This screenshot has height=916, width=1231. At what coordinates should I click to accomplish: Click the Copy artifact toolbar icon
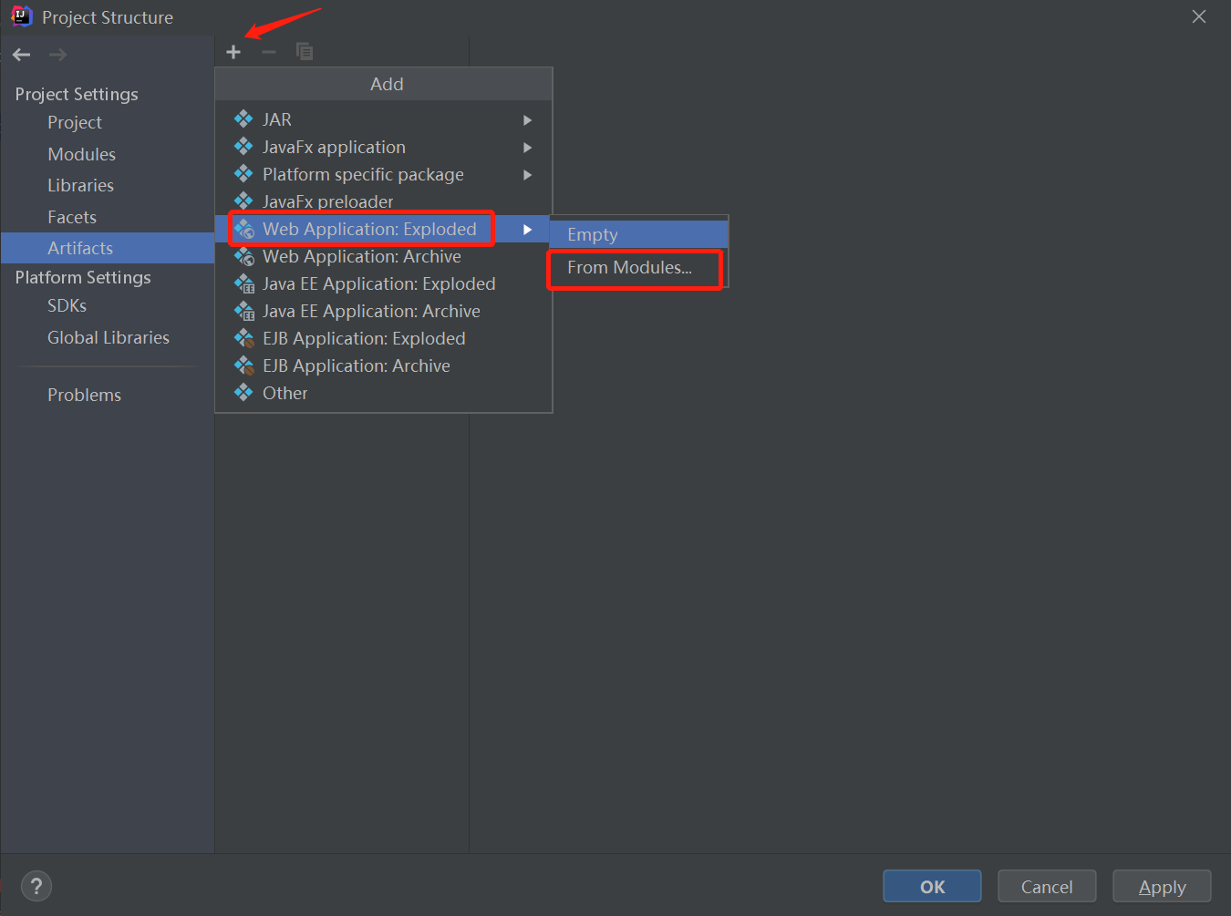point(305,52)
